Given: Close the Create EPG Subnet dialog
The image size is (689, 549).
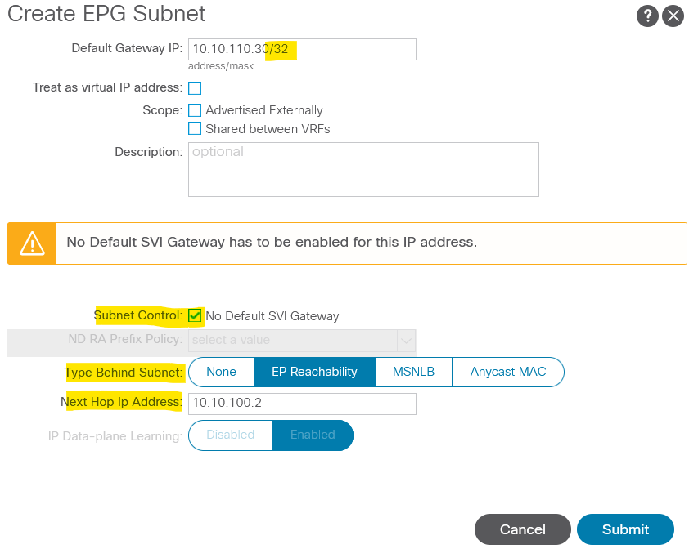Looking at the screenshot, I should [x=673, y=16].
